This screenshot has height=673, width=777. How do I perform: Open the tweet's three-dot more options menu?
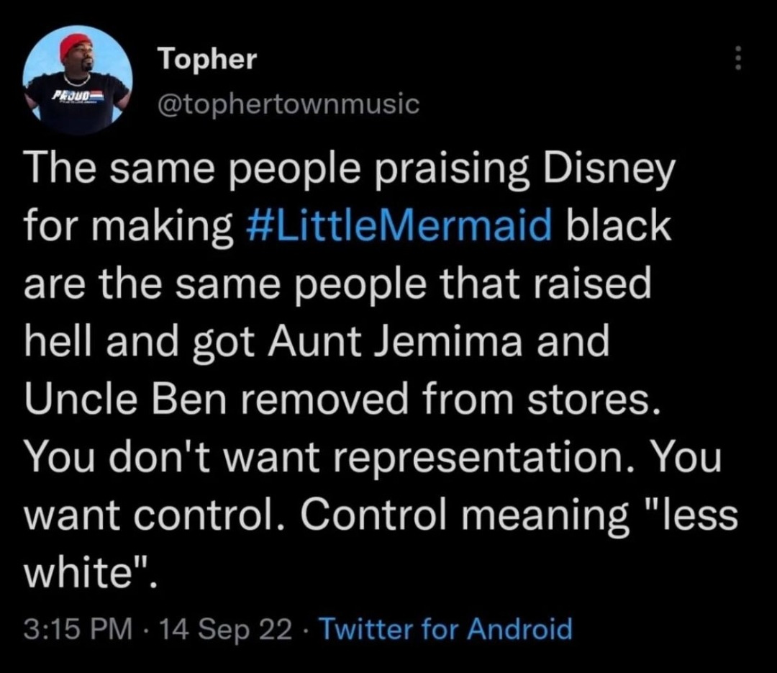735,58
